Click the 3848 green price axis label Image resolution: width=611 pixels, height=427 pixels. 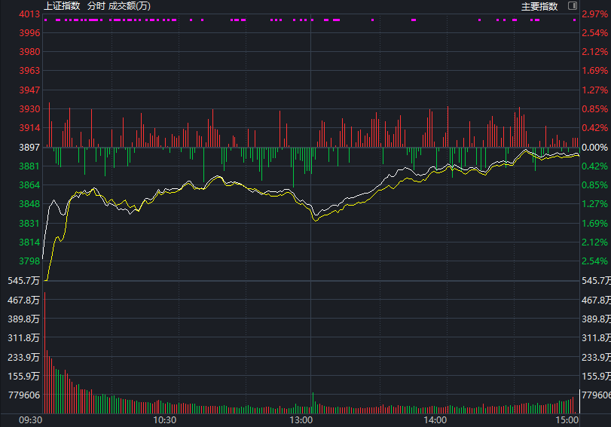[x=29, y=204]
